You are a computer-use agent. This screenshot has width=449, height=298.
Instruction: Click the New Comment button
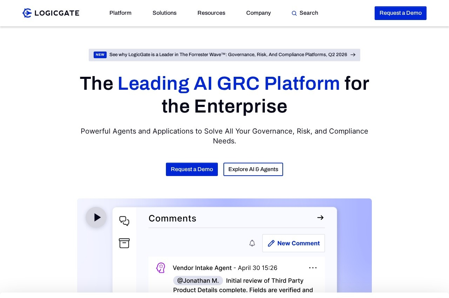[294, 243]
